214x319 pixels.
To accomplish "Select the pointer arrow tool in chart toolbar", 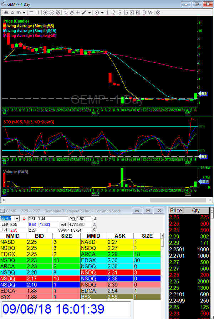I will coord(66,13).
